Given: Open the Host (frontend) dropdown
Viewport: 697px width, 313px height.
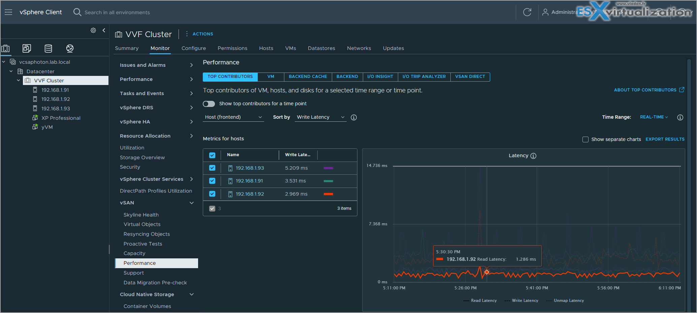Looking at the screenshot, I should pyautogui.click(x=233, y=117).
